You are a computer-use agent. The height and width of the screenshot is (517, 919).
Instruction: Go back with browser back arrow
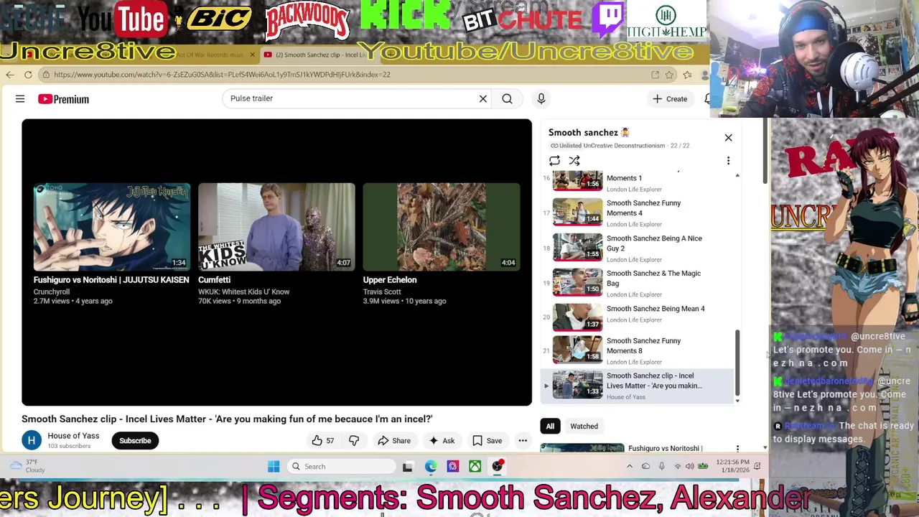[x=9, y=75]
